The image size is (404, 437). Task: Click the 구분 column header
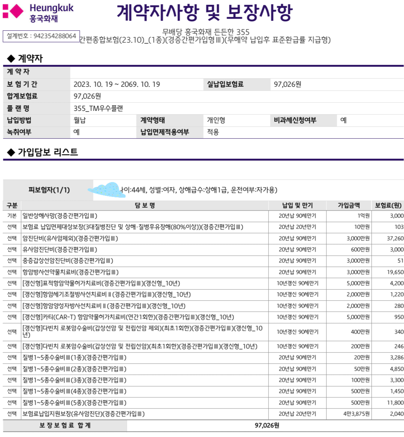click(x=12, y=206)
